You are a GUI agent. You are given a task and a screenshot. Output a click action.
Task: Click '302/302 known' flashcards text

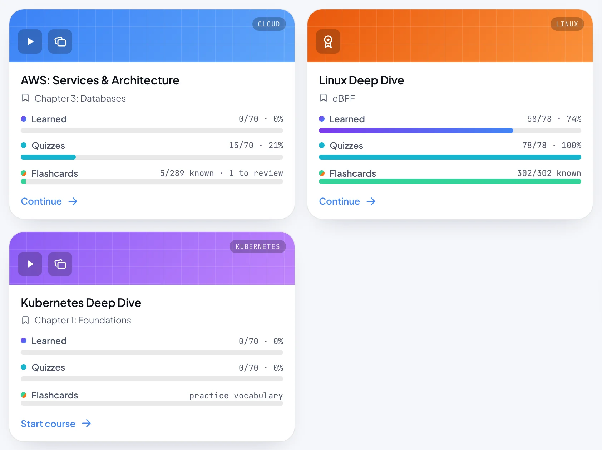549,173
